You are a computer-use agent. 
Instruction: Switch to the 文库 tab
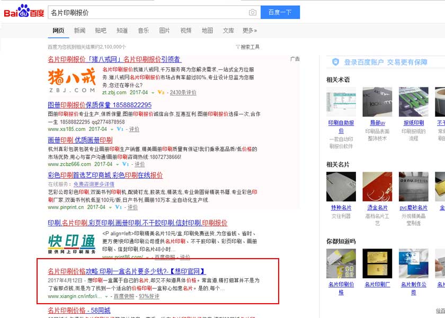(228, 30)
